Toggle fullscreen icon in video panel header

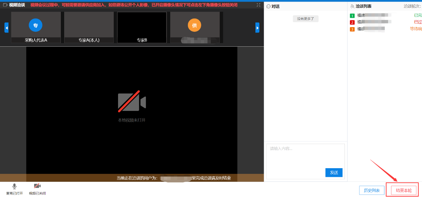(x=259, y=5)
